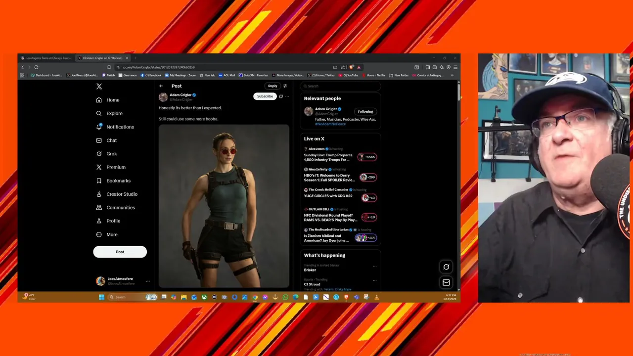Show more bookmarks chevron at bar end
This screenshot has height=356, width=633.
[x=452, y=75]
